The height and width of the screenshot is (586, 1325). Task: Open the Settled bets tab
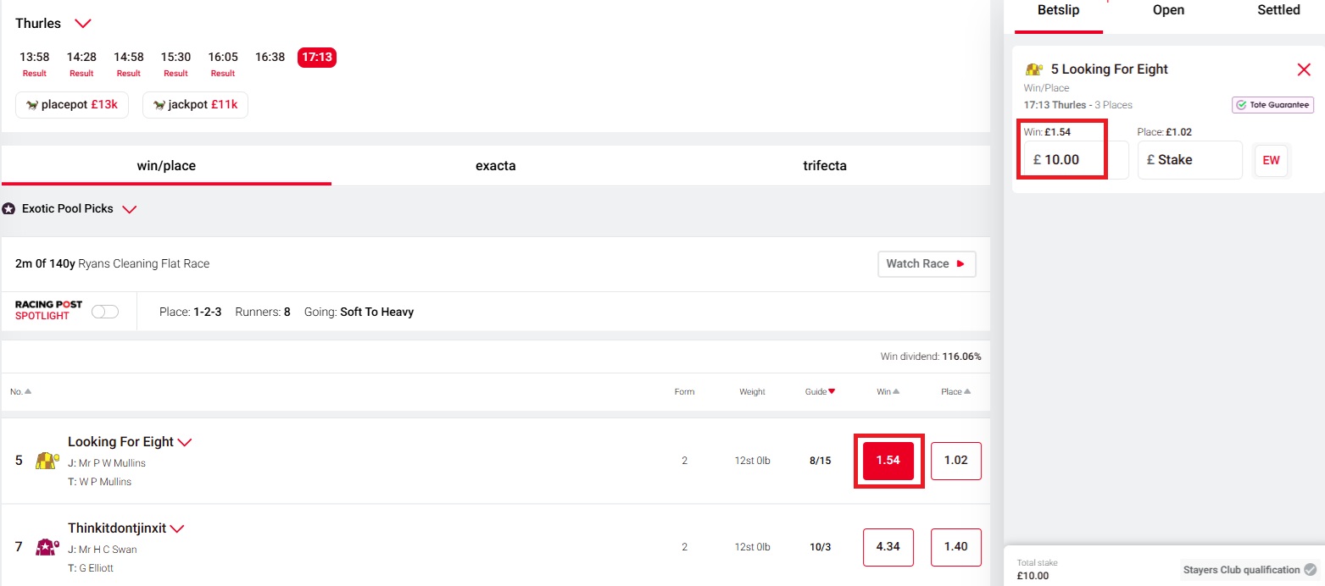click(1278, 10)
